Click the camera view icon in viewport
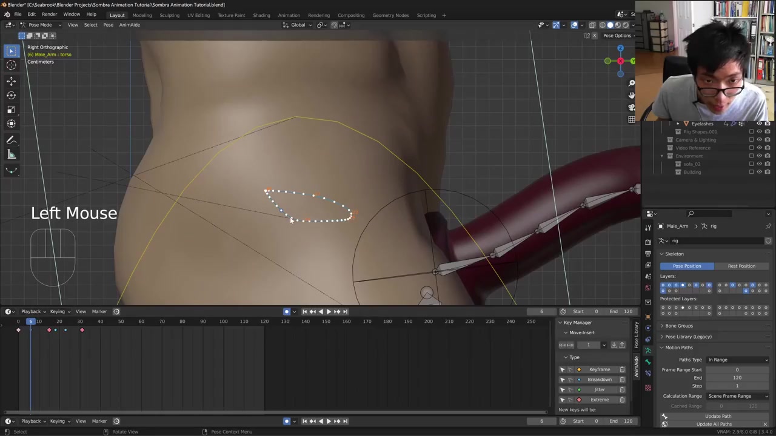Viewport: 776px width, 436px height. [x=631, y=107]
